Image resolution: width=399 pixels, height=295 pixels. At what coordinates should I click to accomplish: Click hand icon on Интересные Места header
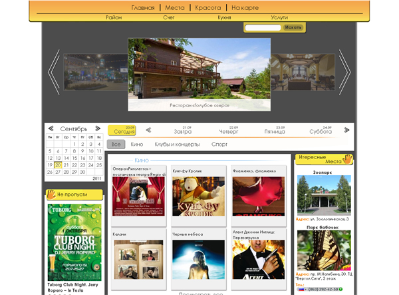point(347,159)
